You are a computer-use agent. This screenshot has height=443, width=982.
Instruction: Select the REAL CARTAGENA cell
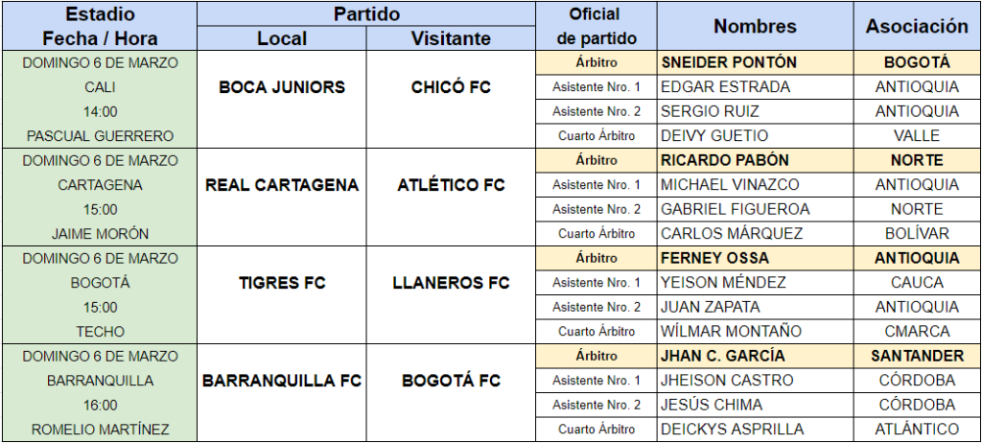tap(282, 198)
